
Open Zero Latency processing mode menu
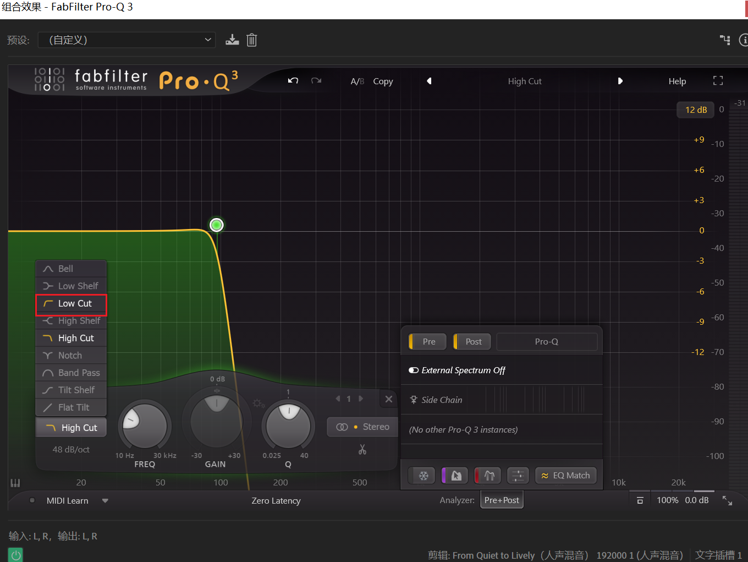[x=276, y=501]
